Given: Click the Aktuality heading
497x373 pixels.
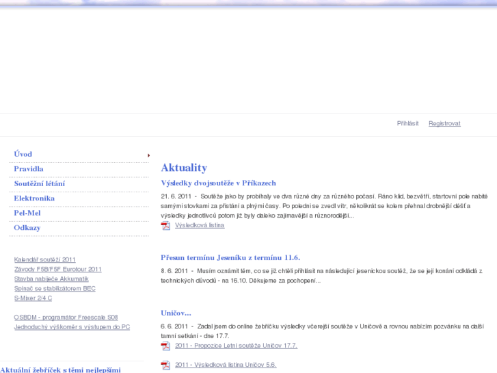Looking at the screenshot, I should 184,168.
